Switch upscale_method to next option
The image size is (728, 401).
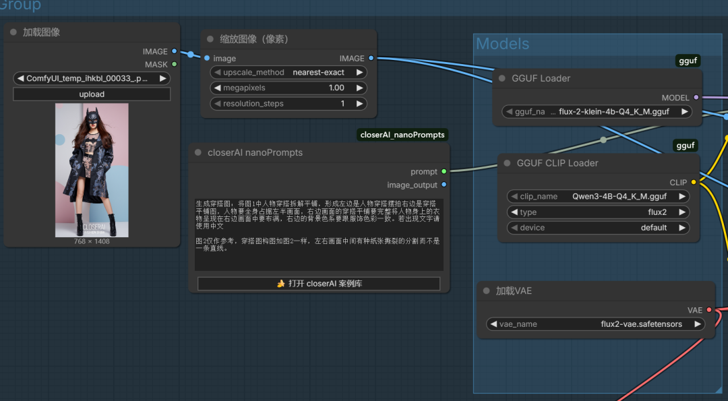click(359, 72)
